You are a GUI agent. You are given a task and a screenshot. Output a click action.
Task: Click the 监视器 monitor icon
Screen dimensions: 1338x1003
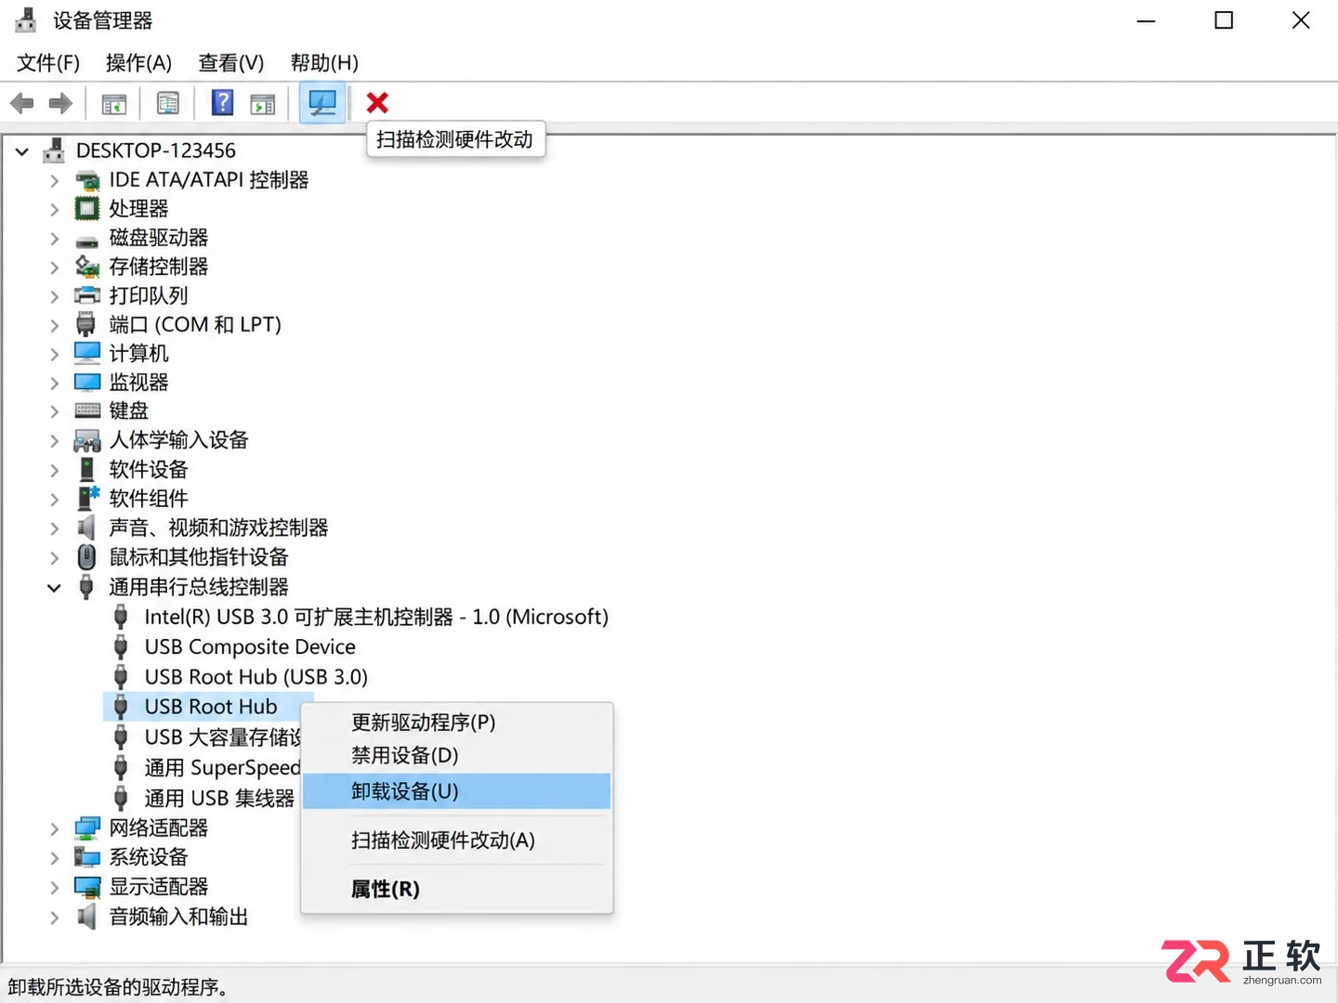coord(87,382)
